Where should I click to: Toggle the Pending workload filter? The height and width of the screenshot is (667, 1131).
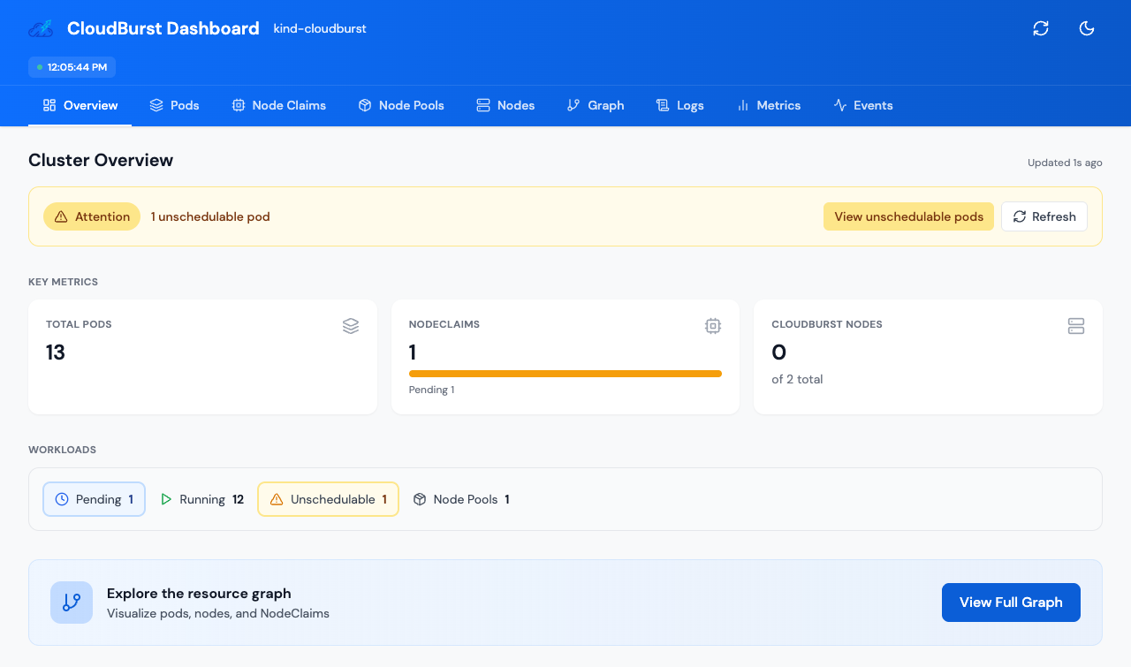(x=94, y=499)
